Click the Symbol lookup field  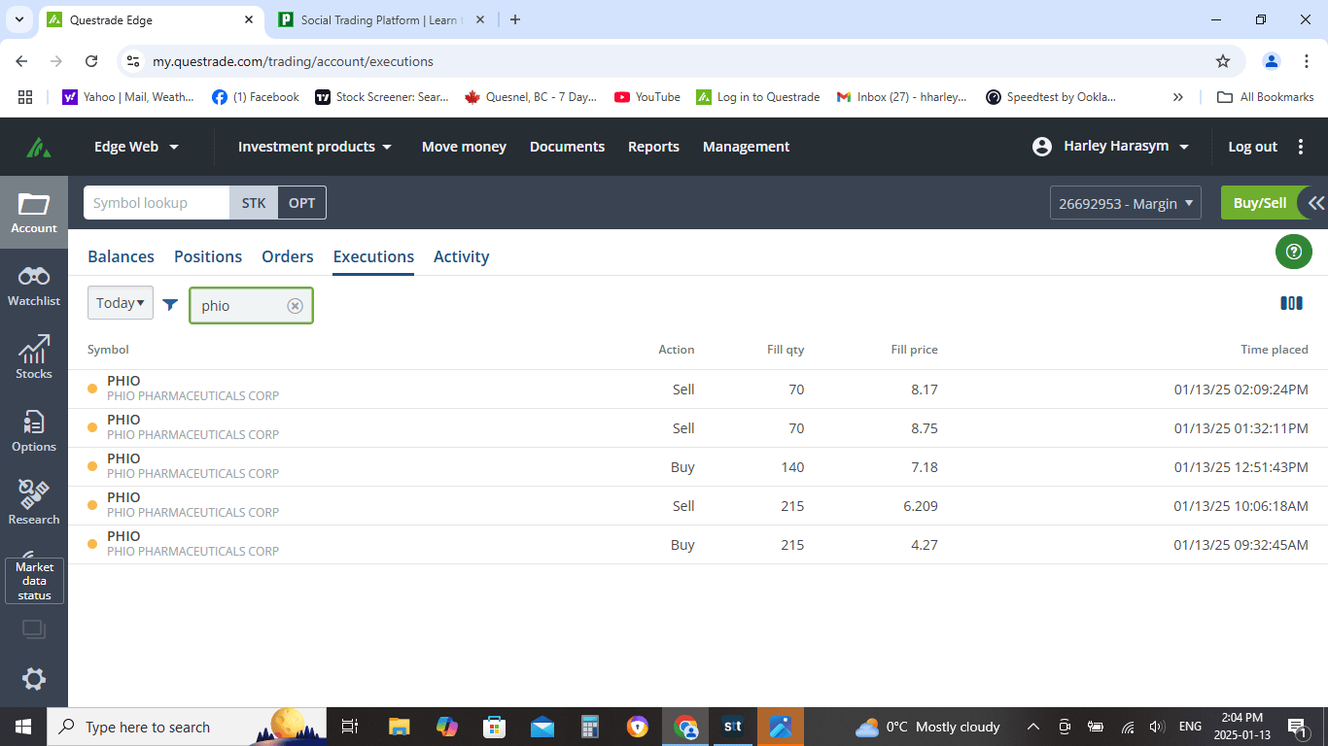click(157, 203)
